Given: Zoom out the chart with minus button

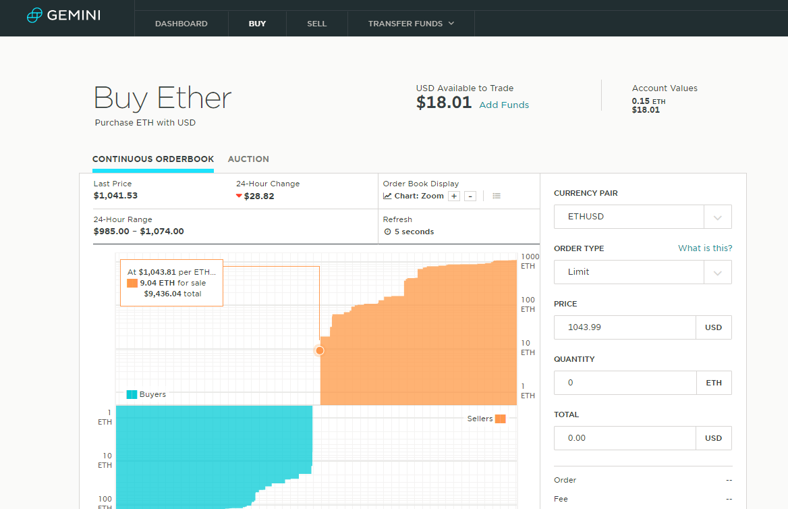Looking at the screenshot, I should click(470, 196).
